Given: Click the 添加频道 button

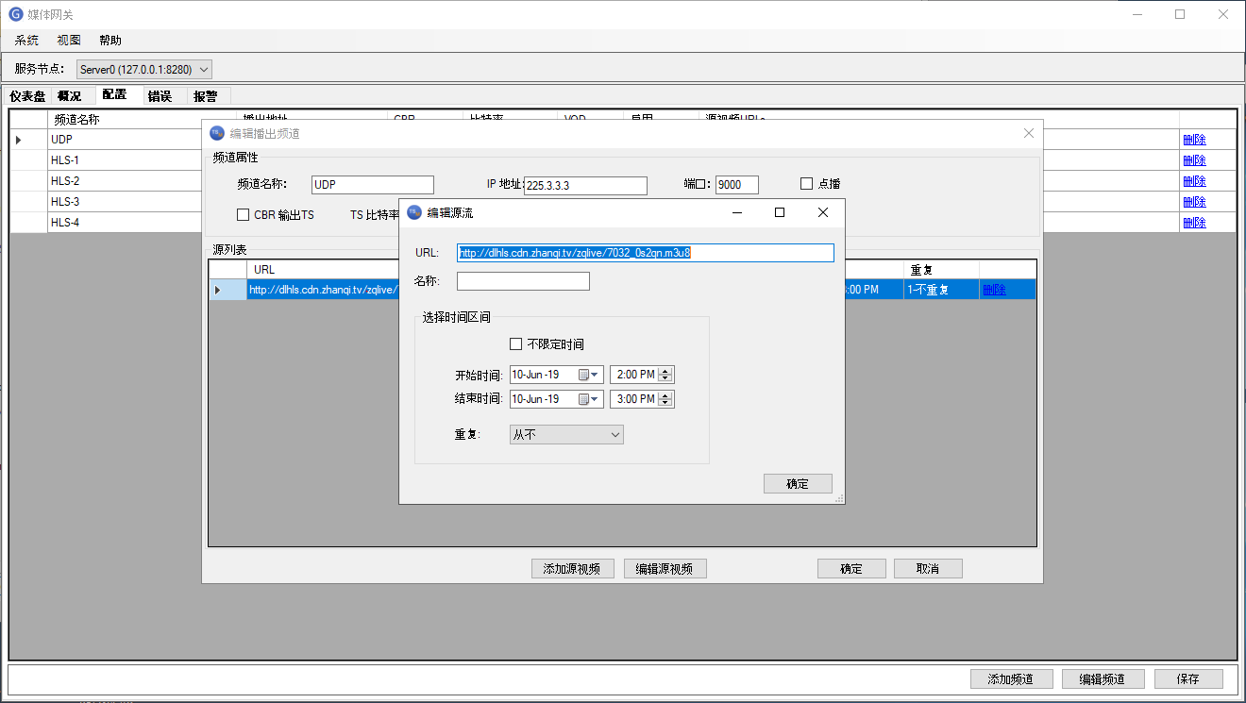Looking at the screenshot, I should (1011, 678).
